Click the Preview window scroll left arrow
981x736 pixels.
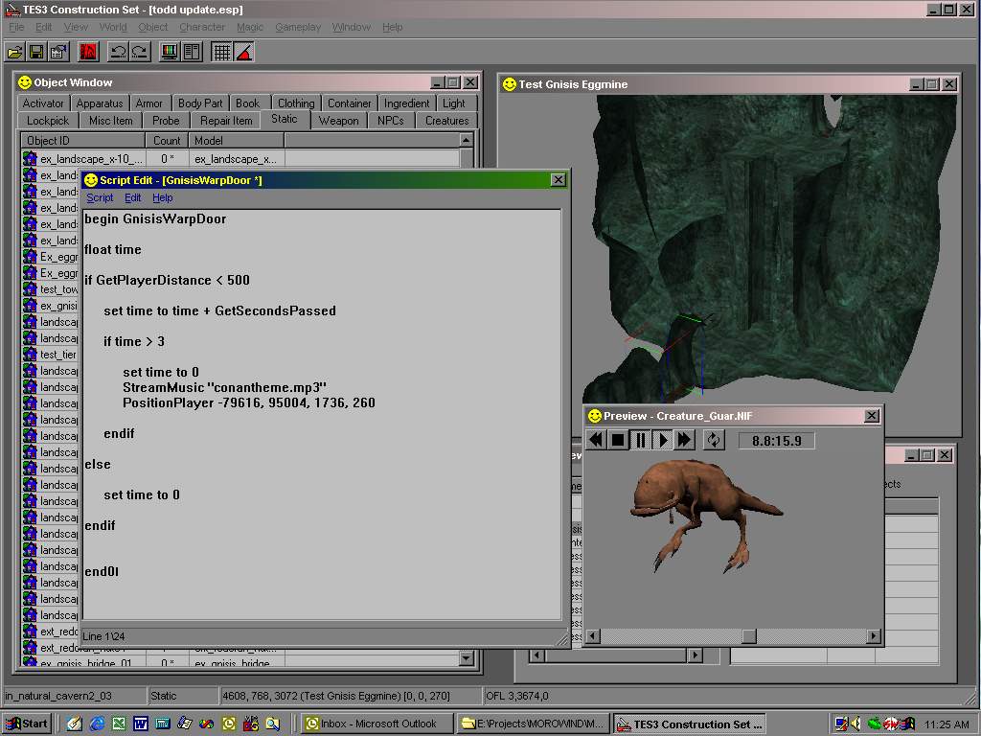[x=592, y=636]
